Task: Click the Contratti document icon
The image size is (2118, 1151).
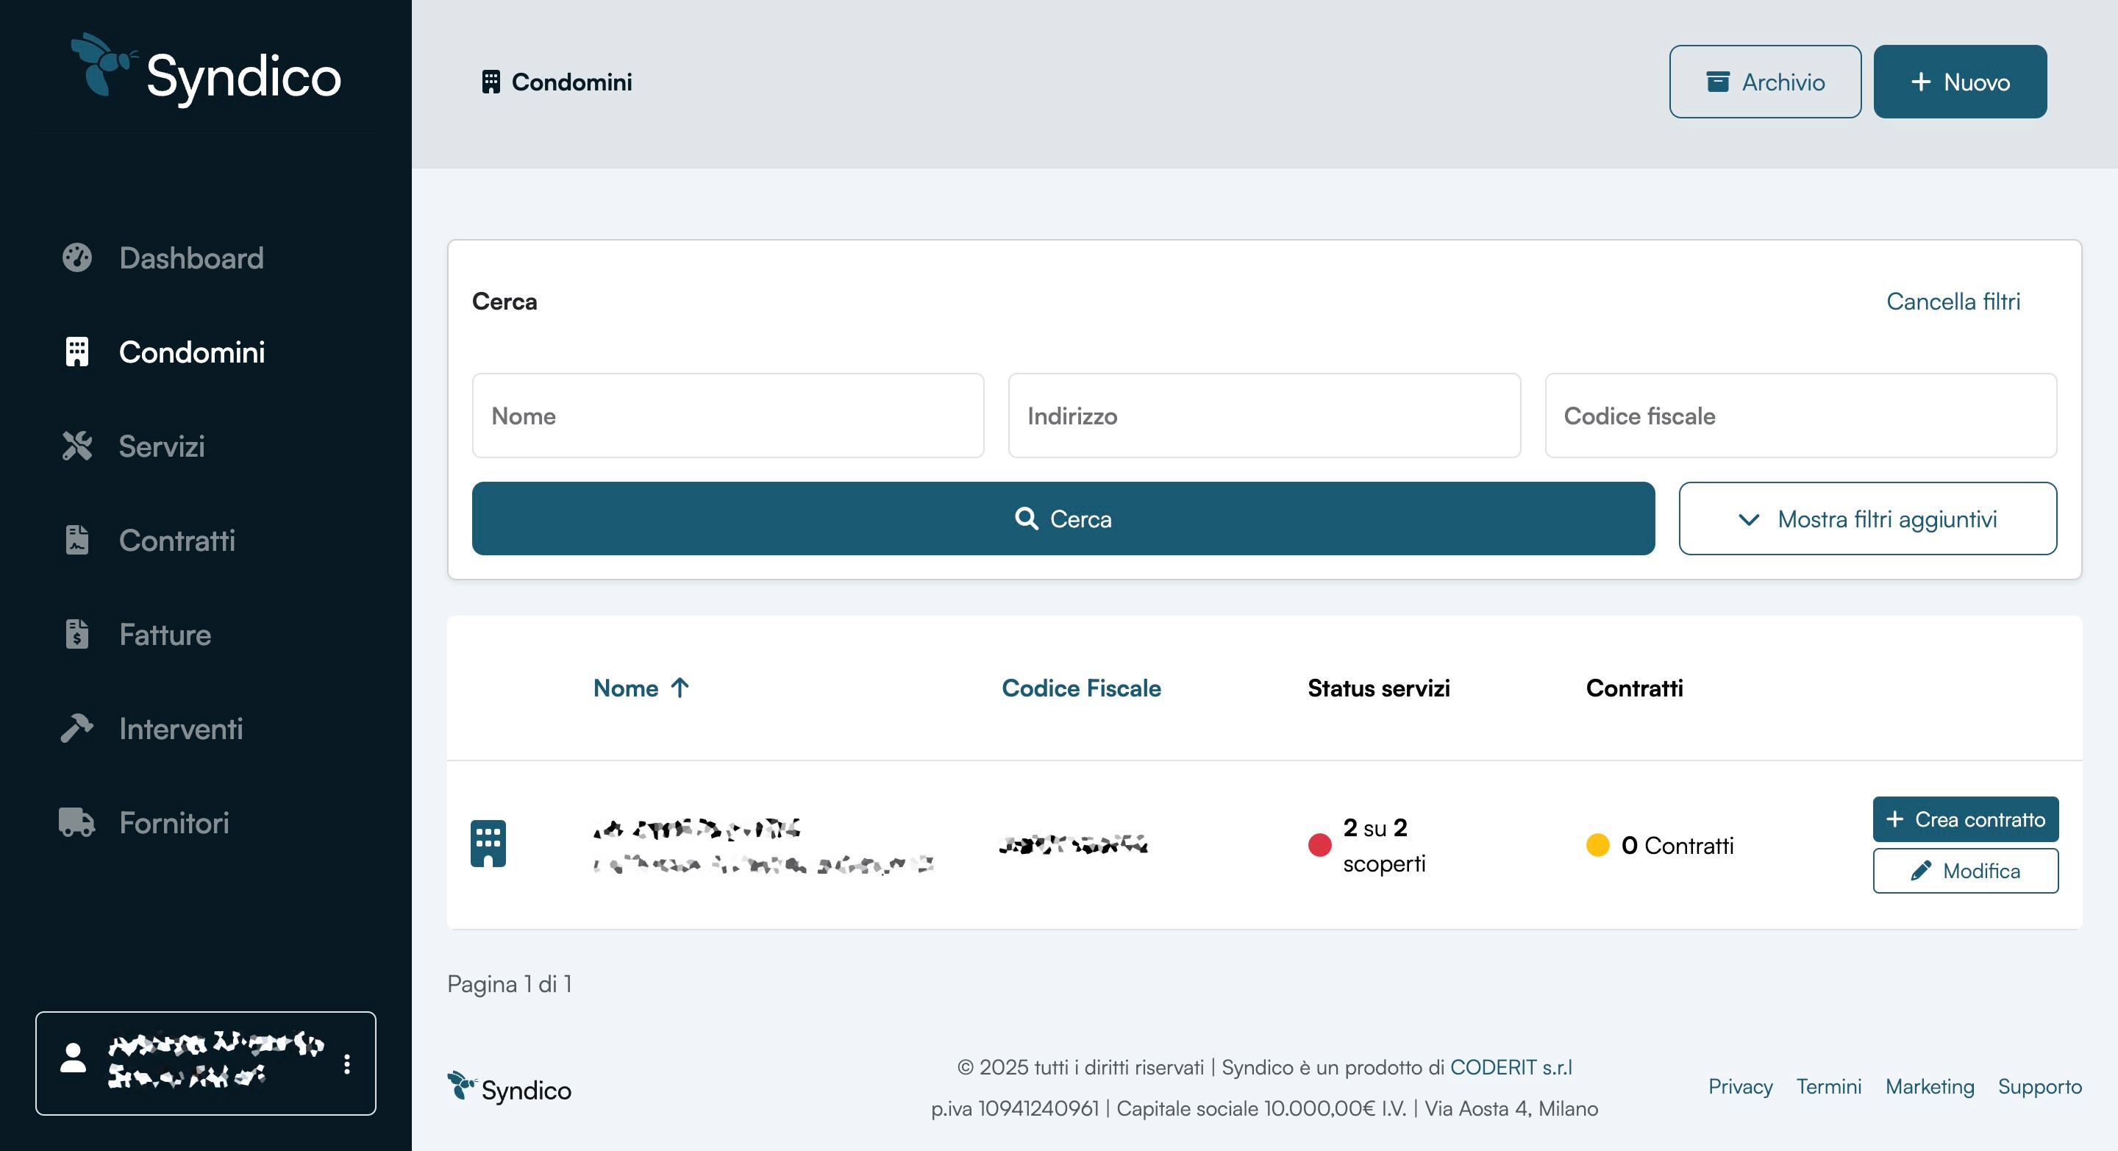Action: (77, 540)
